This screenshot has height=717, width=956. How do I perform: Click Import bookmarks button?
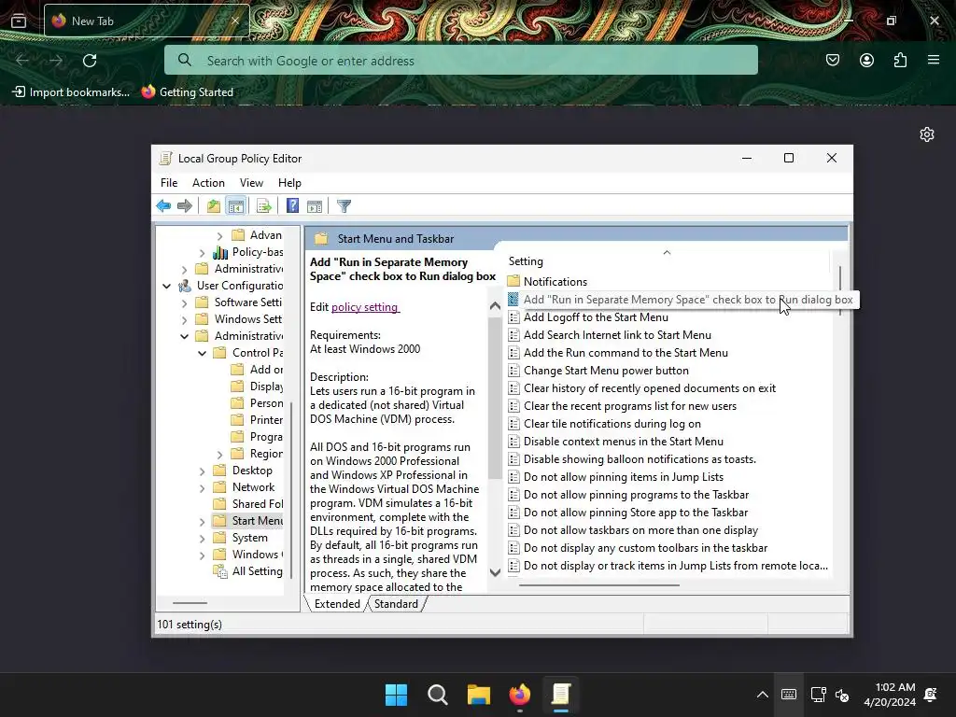click(71, 92)
